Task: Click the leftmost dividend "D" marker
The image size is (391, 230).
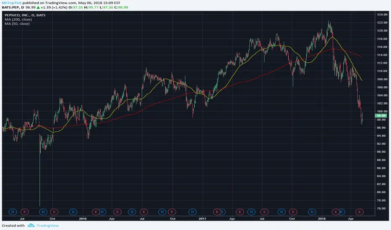Action: (13, 212)
